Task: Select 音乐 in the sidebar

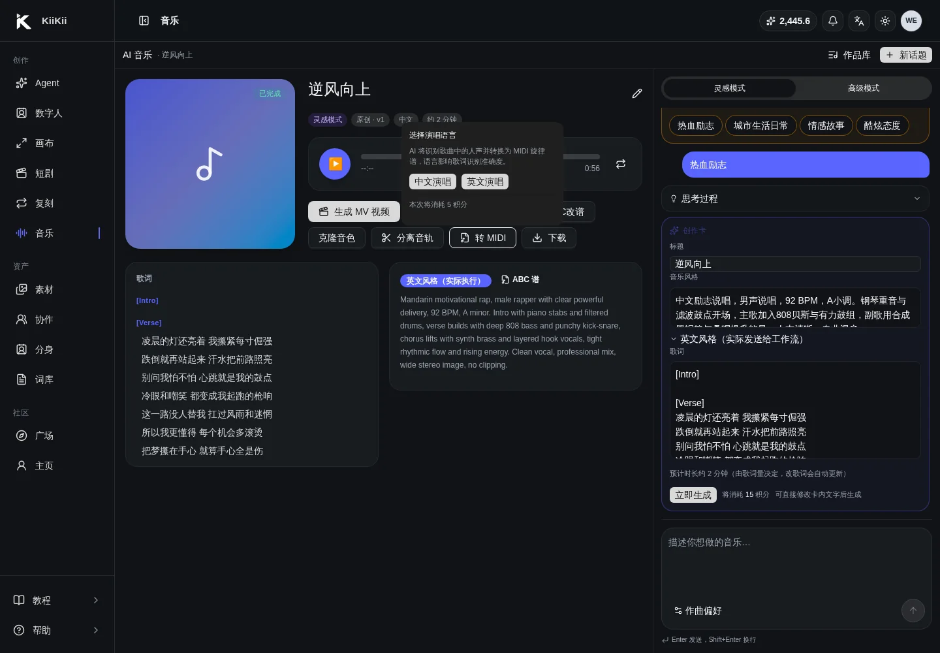Action: pos(57,233)
